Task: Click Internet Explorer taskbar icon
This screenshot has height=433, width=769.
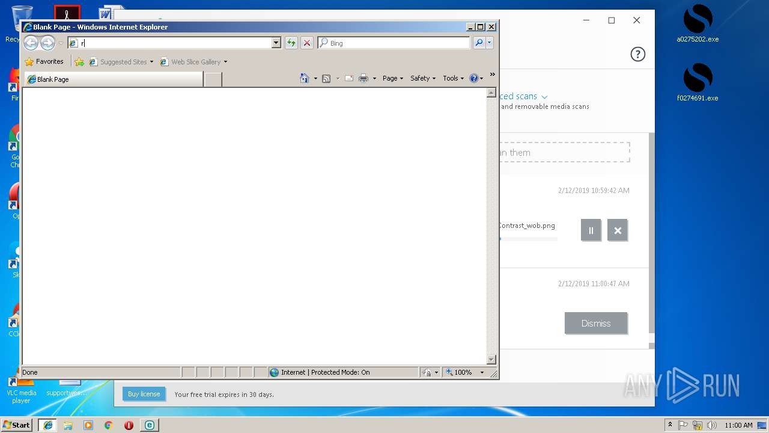Action: (48, 425)
